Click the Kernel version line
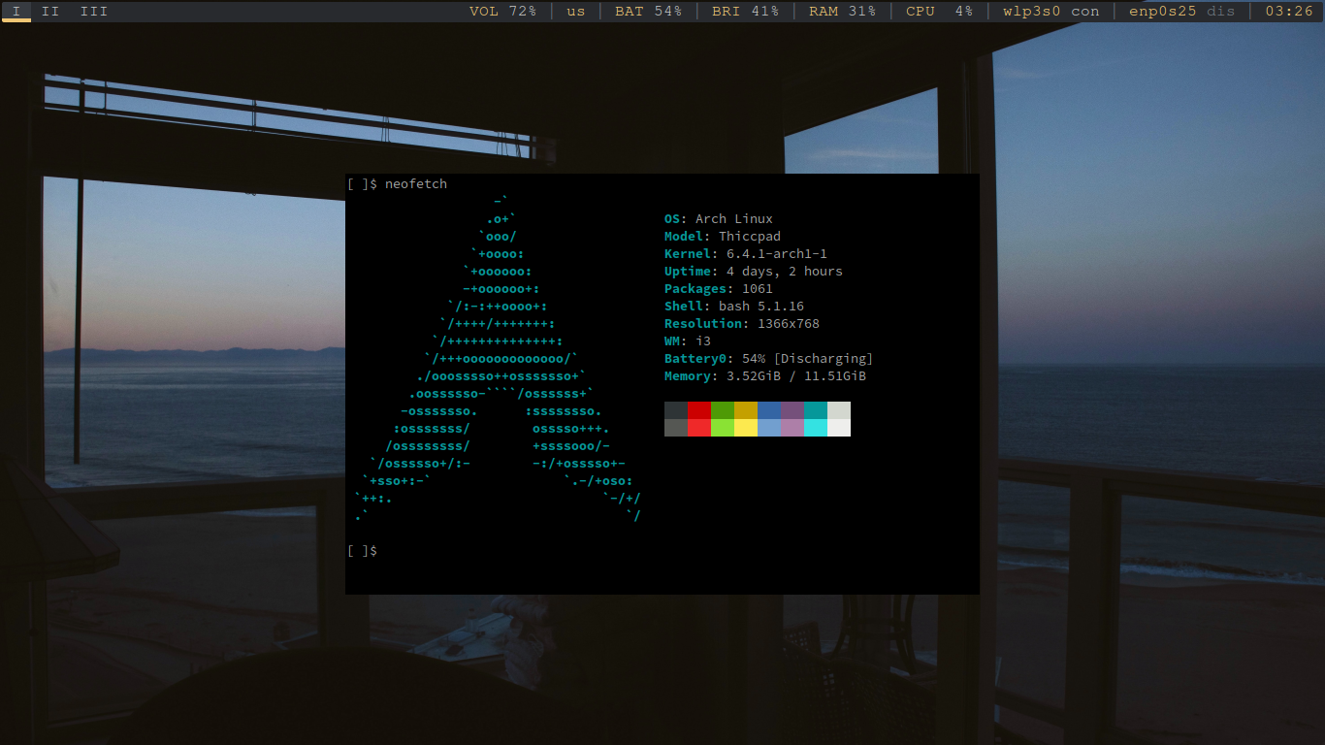 (x=745, y=254)
